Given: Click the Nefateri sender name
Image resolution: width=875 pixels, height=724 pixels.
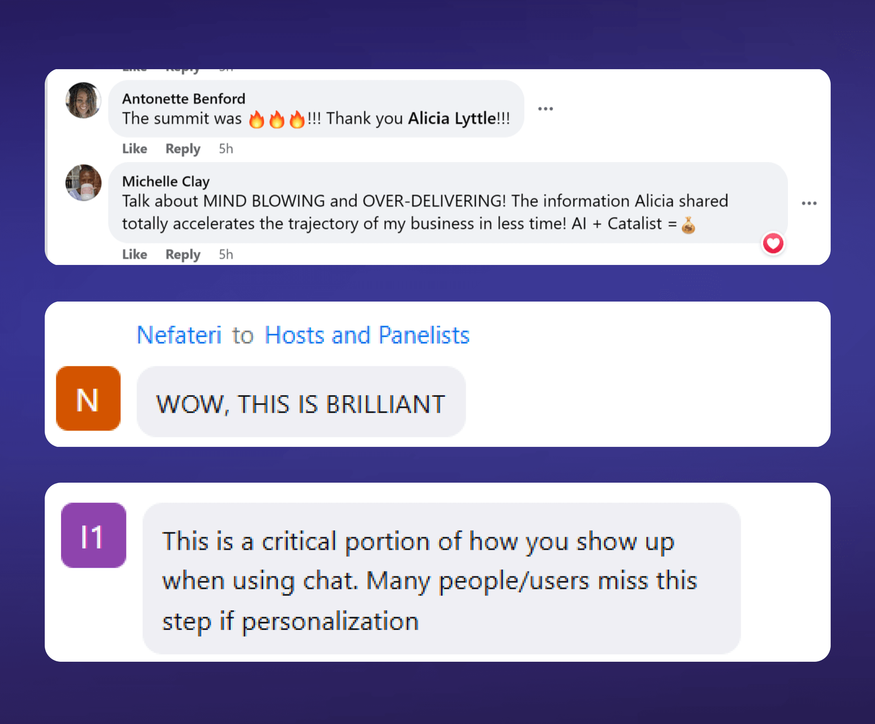Looking at the screenshot, I should coord(179,335).
